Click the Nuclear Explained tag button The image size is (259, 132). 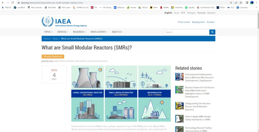tap(53, 56)
